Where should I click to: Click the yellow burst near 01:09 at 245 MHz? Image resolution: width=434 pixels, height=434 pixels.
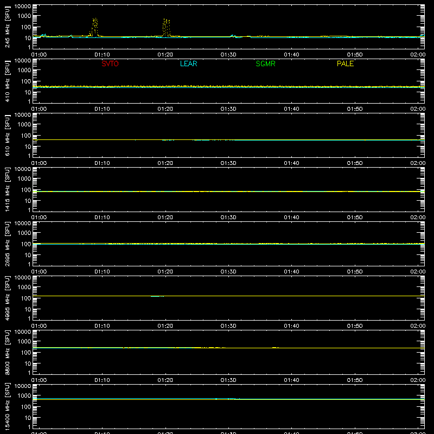pyautogui.click(x=94, y=27)
